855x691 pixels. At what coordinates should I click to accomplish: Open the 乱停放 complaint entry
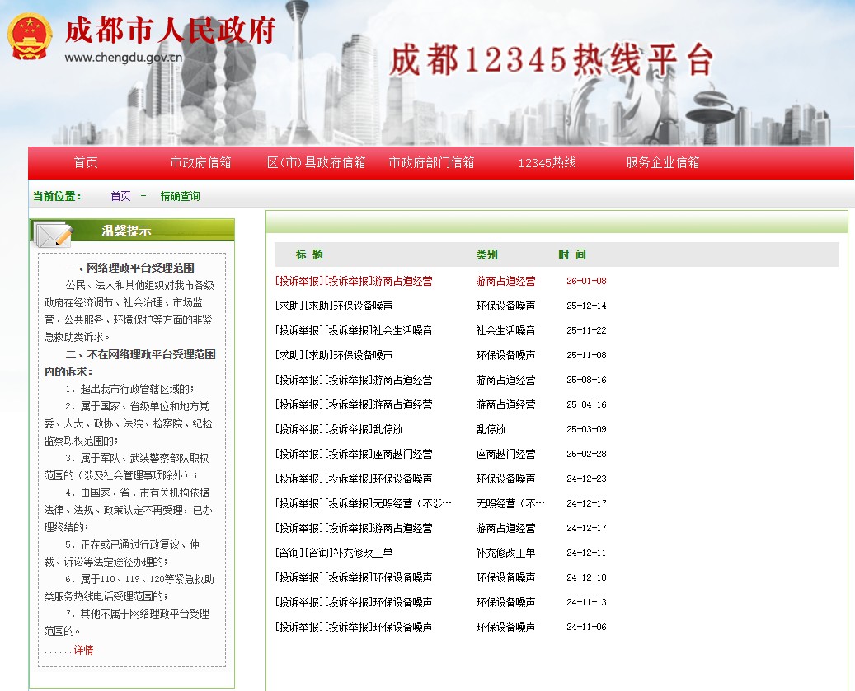339,429
